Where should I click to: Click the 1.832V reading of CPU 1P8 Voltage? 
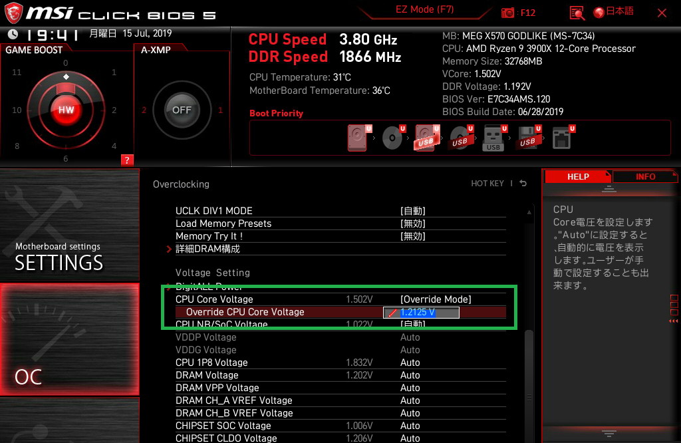tap(359, 363)
